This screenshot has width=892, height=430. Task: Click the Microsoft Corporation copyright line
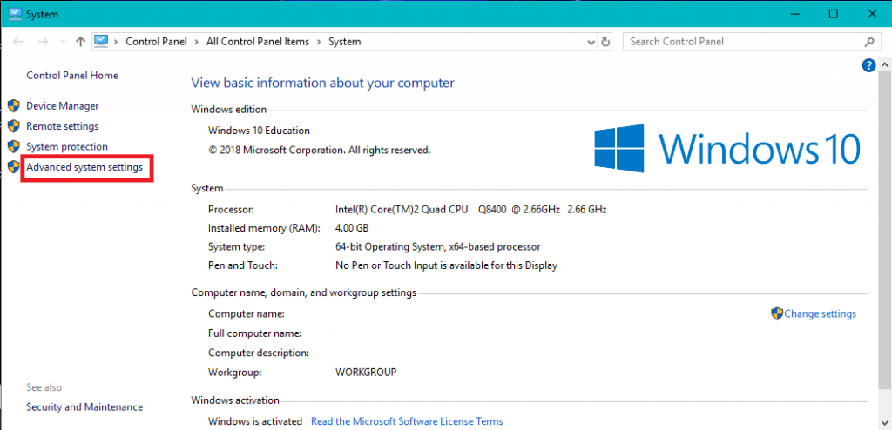(319, 151)
